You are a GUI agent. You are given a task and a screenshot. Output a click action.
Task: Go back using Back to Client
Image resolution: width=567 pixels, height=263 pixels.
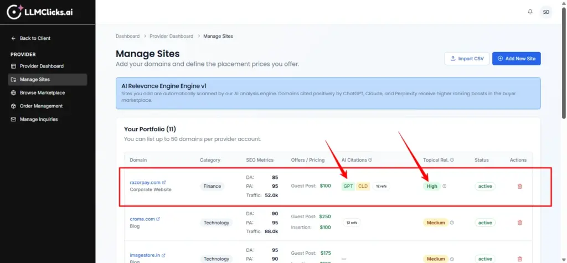[x=34, y=38]
